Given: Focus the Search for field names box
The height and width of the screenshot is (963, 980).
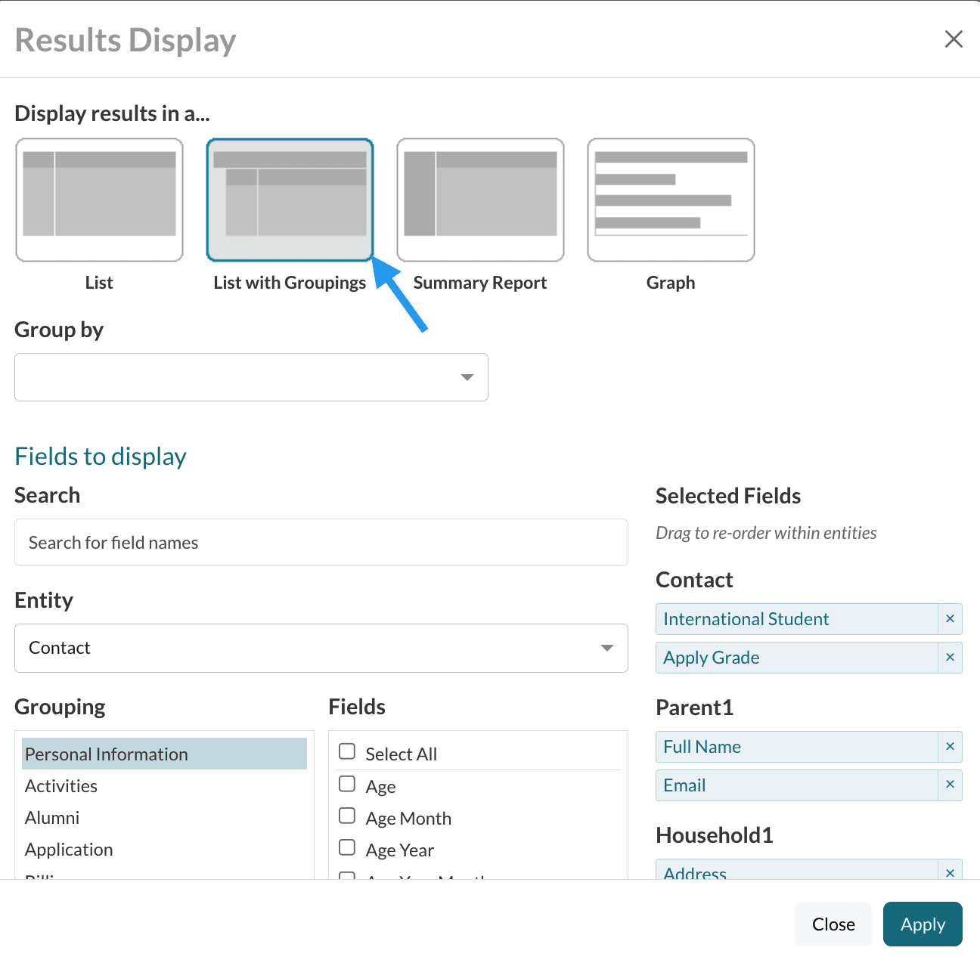Looking at the screenshot, I should tap(321, 543).
